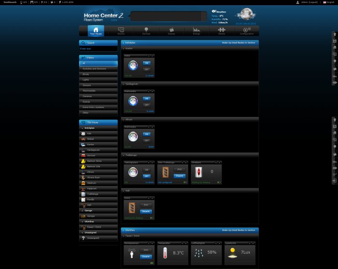338x269 pixels.
Task: Collapse the Vardagsrum section in main panel
Action: pyautogui.click(x=124, y=84)
